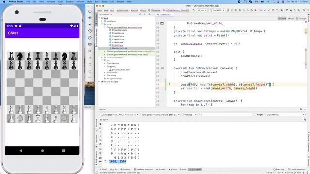
Task: Click Android home button on phone screen
Action: click(x=42, y=151)
